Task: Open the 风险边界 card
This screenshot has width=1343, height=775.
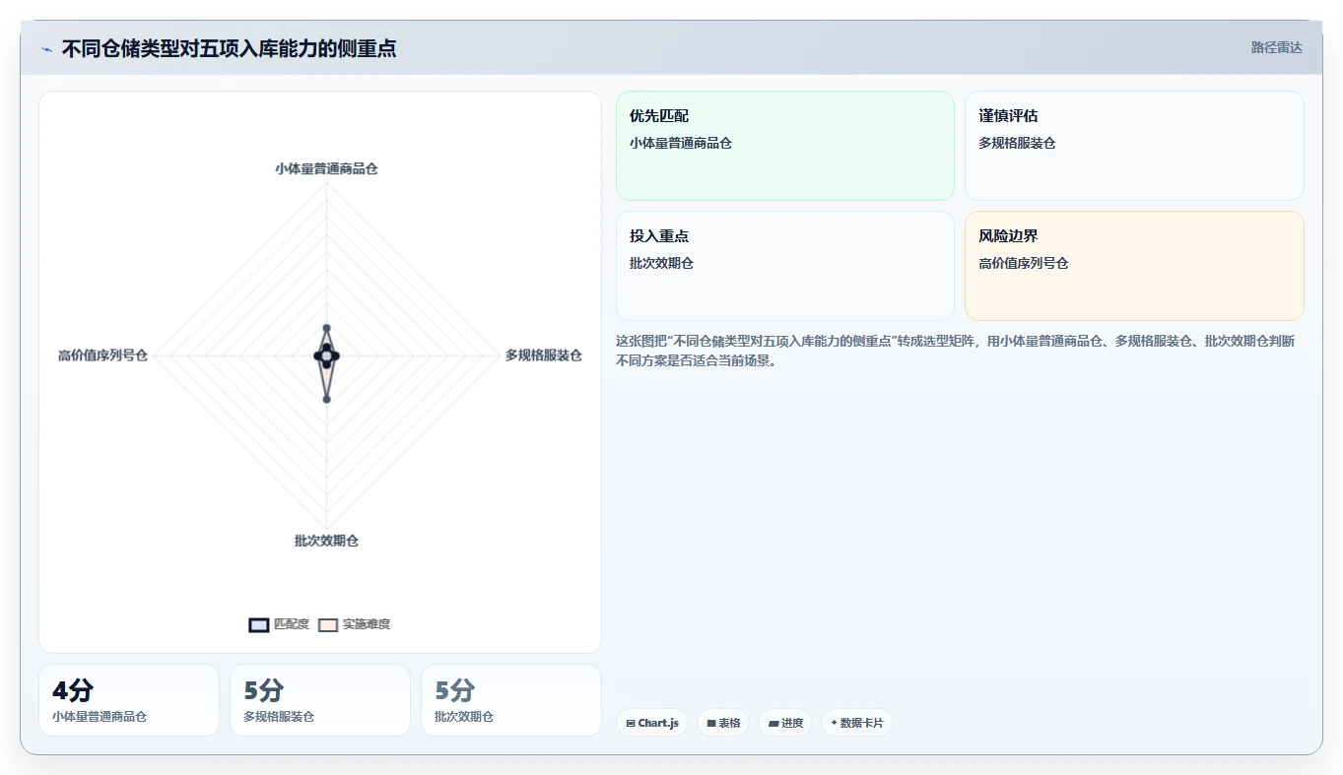Action: coord(1134,266)
